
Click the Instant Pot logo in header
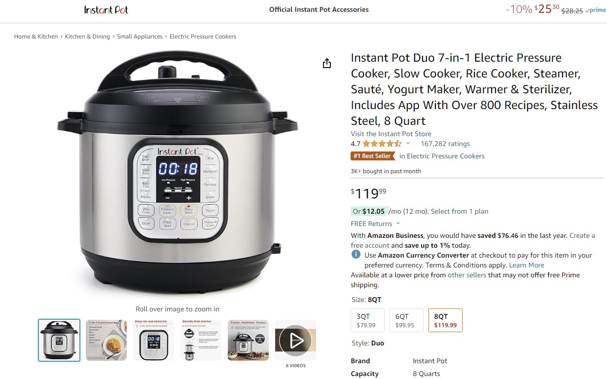pyautogui.click(x=106, y=10)
